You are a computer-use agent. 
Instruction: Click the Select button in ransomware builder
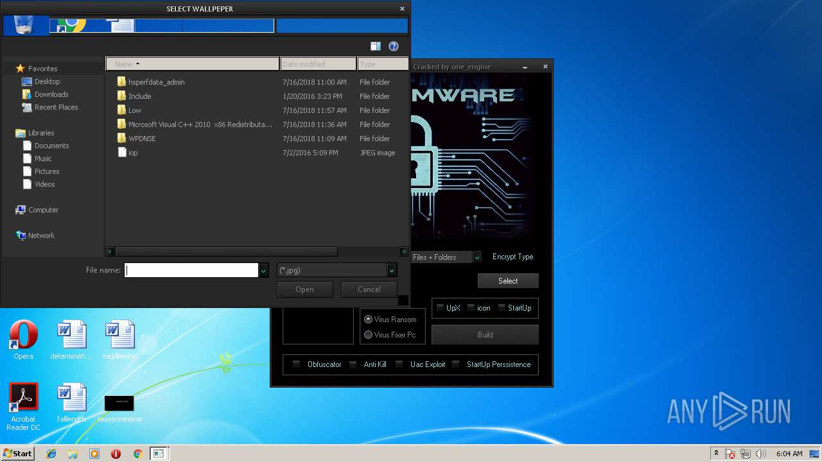coord(508,281)
